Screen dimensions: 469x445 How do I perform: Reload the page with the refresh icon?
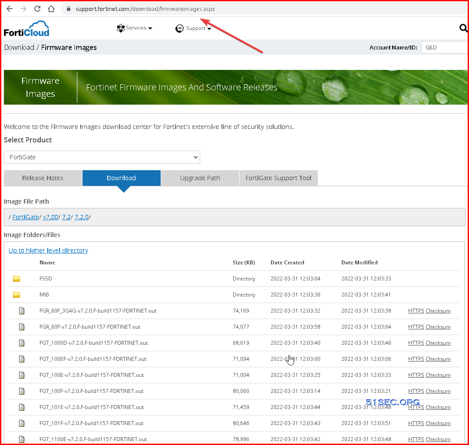pos(37,9)
